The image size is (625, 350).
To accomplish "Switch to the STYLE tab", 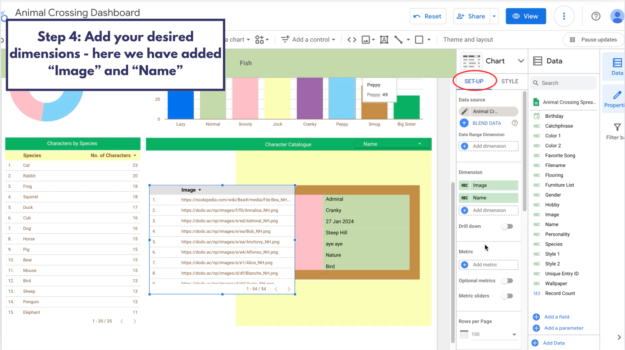I will coord(510,81).
